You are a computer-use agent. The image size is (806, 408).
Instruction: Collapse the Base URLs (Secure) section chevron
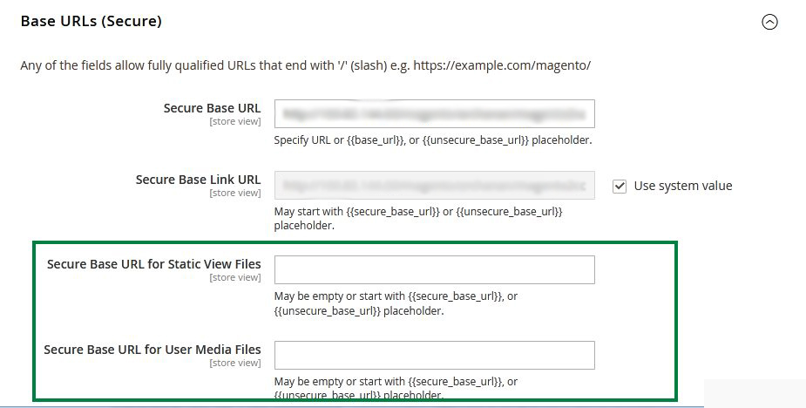(x=769, y=23)
